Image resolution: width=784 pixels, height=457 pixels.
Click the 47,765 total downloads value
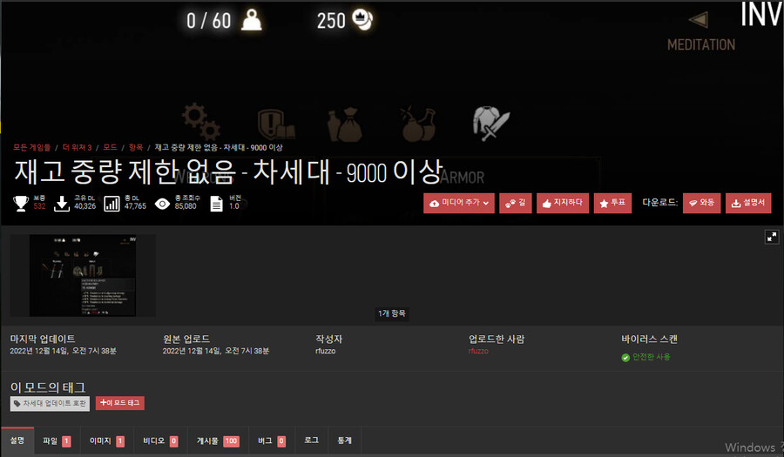point(135,206)
